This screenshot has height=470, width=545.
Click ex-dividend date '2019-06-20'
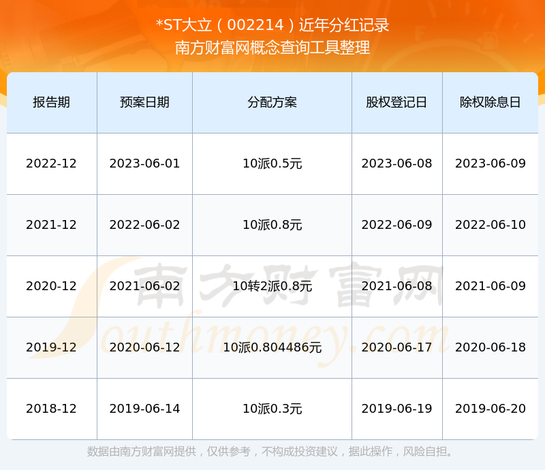pyautogui.click(x=490, y=408)
